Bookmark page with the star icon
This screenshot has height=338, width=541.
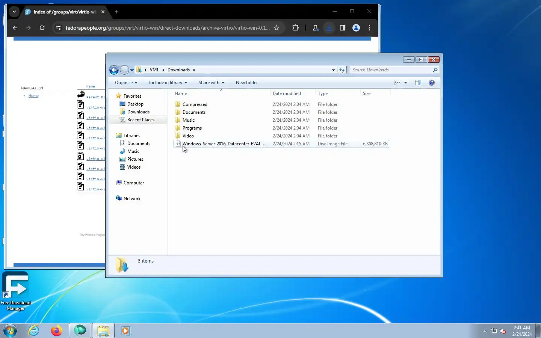click(x=277, y=28)
